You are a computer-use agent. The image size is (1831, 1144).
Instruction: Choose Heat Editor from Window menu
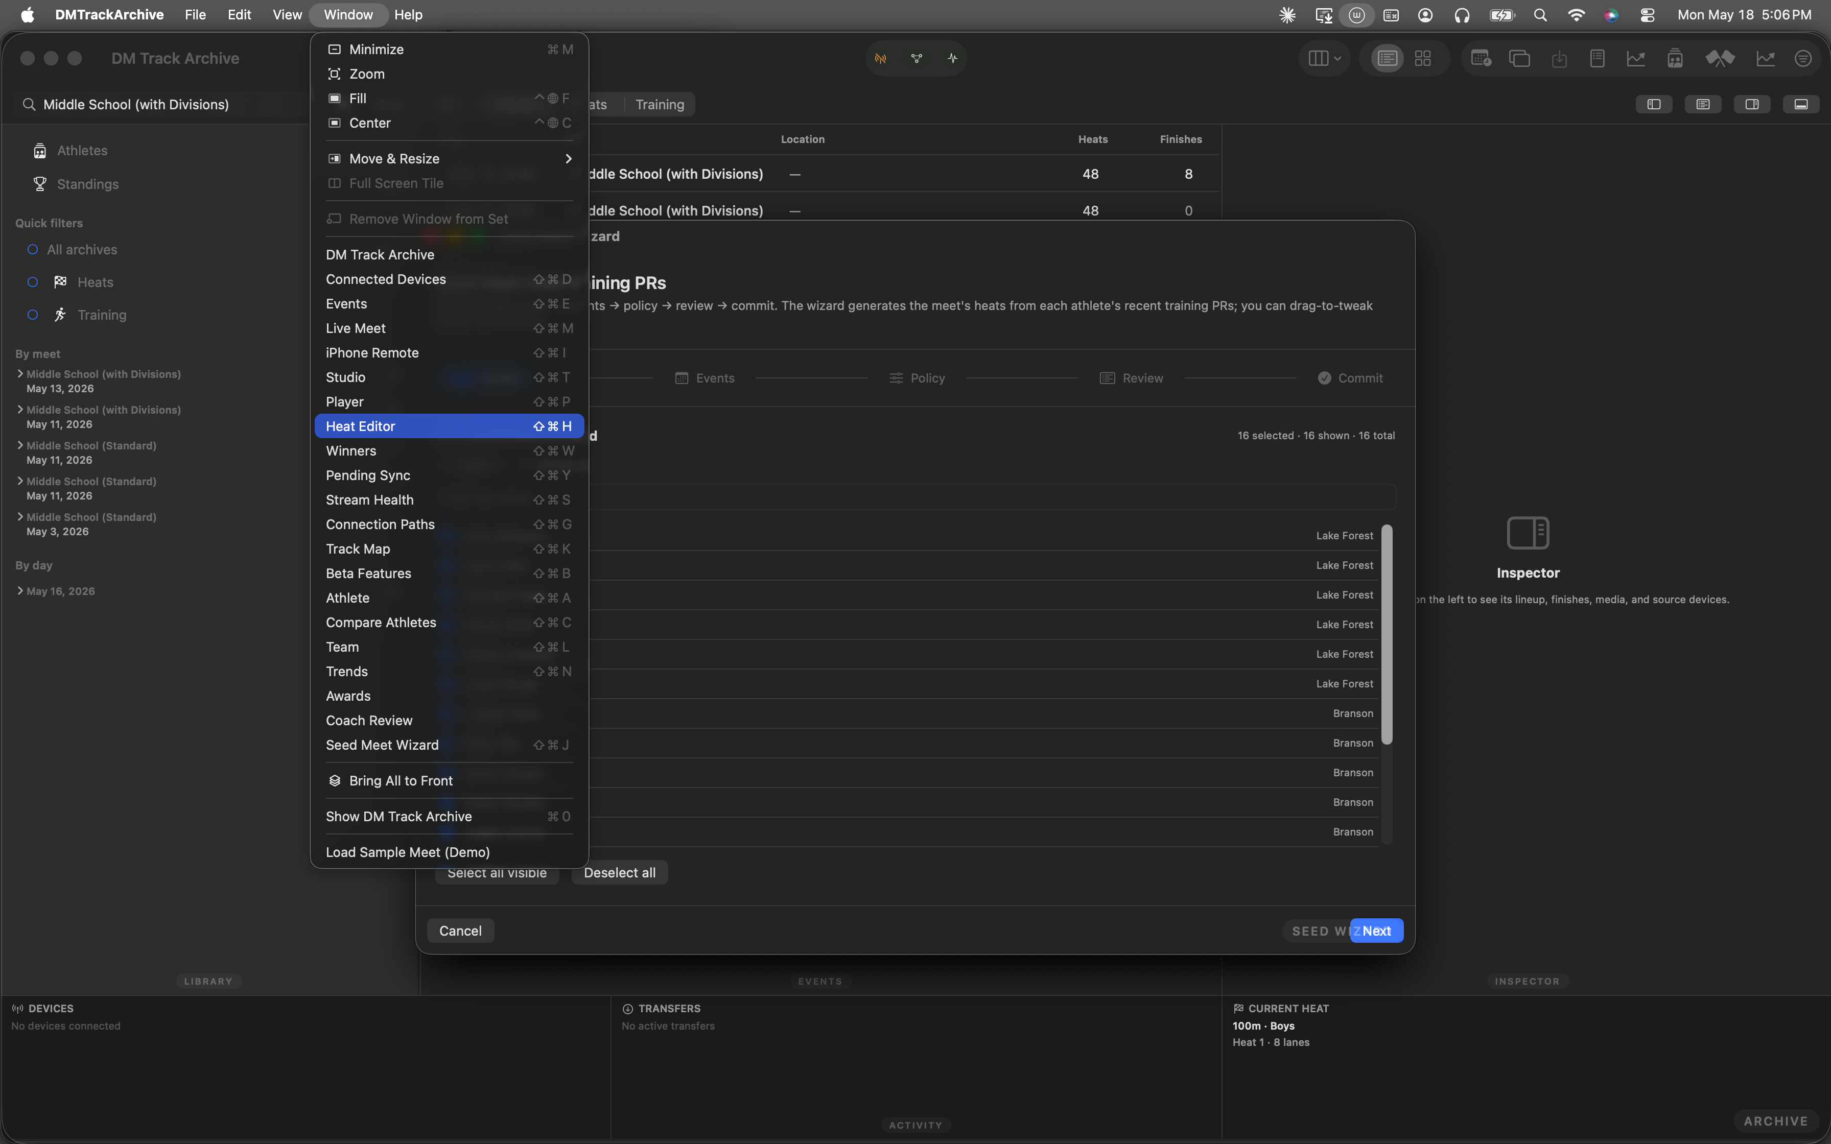(449, 426)
